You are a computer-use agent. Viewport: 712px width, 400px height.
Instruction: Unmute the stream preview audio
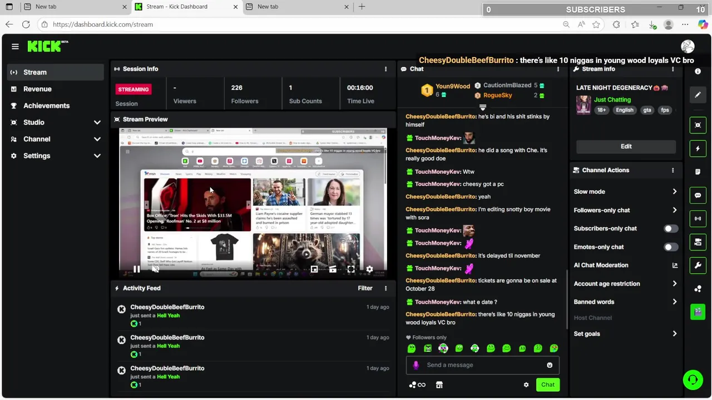coord(155,269)
